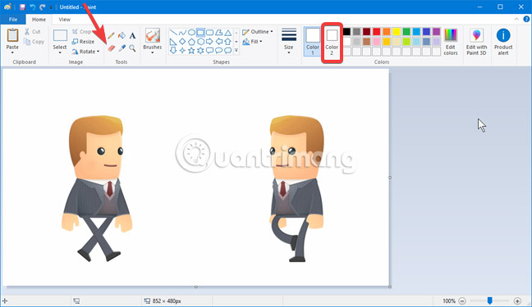The height and width of the screenshot is (307, 532).
Task: Pick the red color swatch
Action: (x=377, y=32)
